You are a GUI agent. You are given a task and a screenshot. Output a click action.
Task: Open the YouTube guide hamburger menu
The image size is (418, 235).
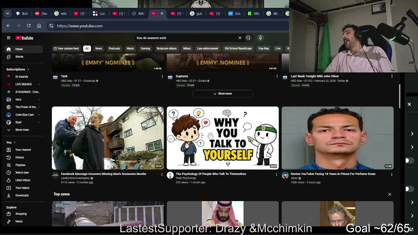click(8, 38)
